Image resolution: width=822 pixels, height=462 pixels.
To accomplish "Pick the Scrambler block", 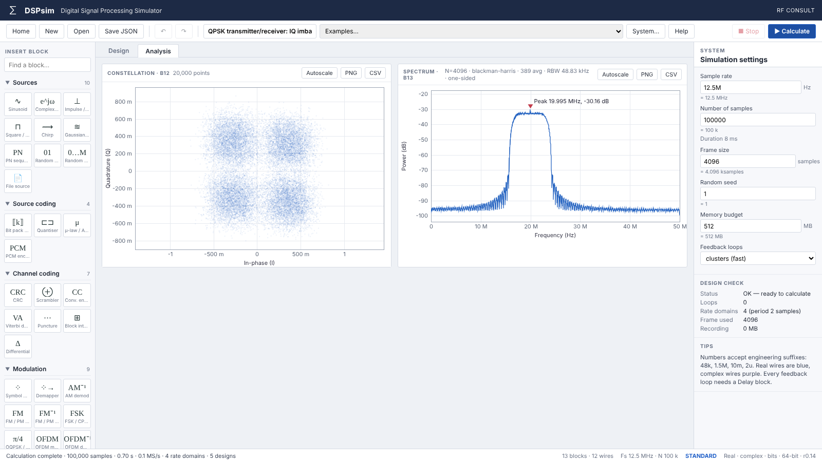I will click(47, 295).
